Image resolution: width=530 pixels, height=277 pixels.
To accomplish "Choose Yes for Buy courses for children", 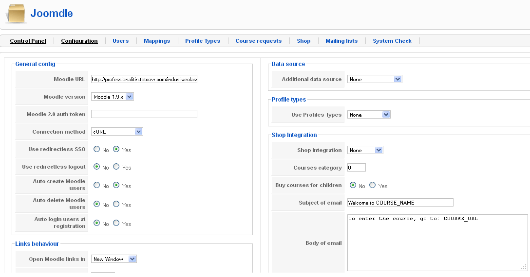I will point(373,185).
